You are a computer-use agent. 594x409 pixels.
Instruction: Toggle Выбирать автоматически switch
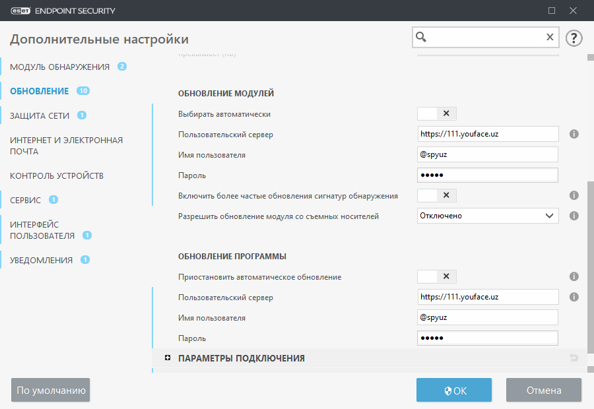pos(437,113)
